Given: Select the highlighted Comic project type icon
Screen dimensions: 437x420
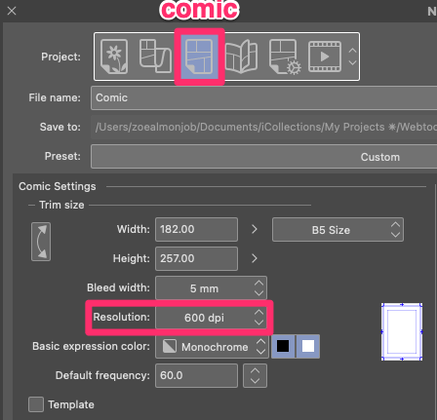Looking at the screenshot, I should click(x=199, y=57).
